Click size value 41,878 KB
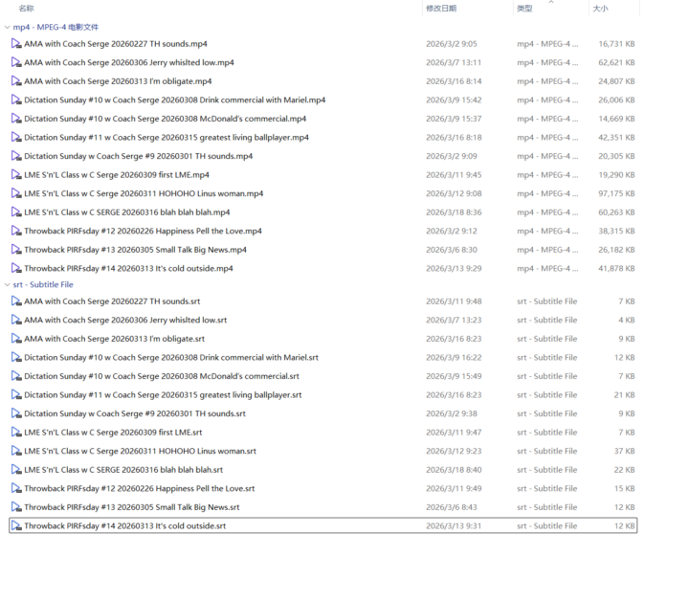Image resolution: width=689 pixels, height=601 pixels. 616,268
